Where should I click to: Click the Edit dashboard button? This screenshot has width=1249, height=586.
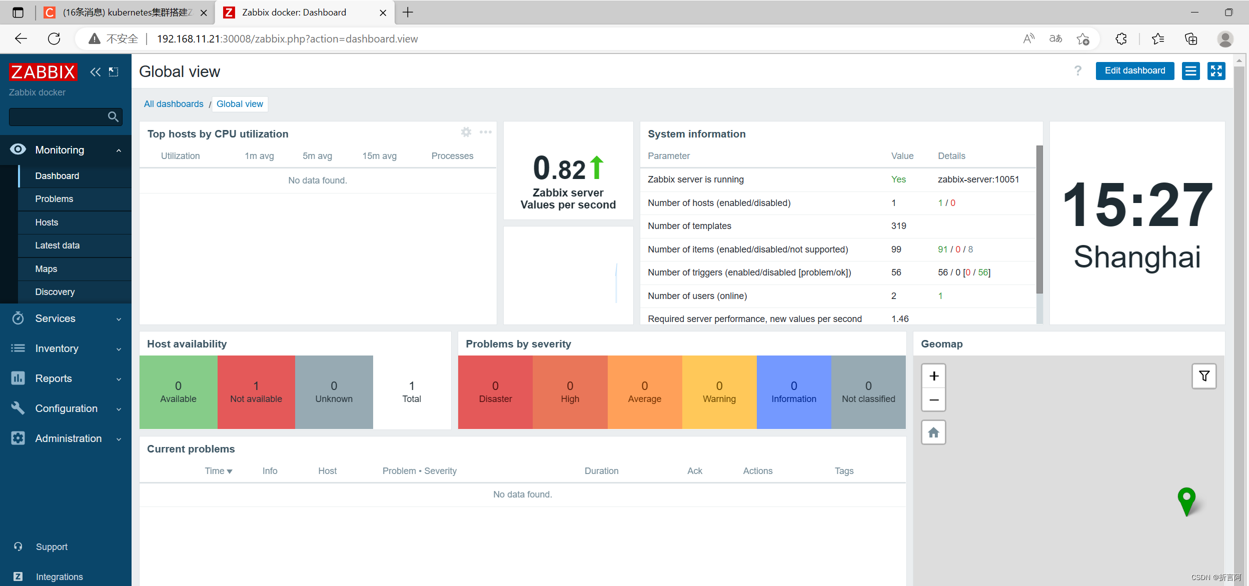click(1134, 71)
